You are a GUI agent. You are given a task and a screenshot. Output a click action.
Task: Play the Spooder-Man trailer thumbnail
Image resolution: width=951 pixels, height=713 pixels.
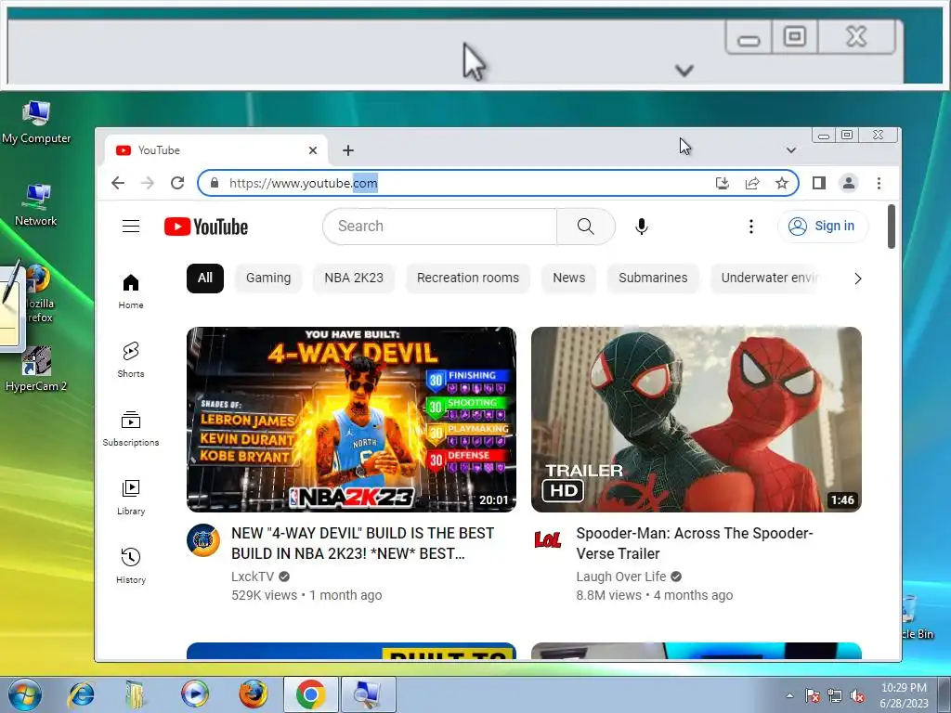(x=697, y=420)
